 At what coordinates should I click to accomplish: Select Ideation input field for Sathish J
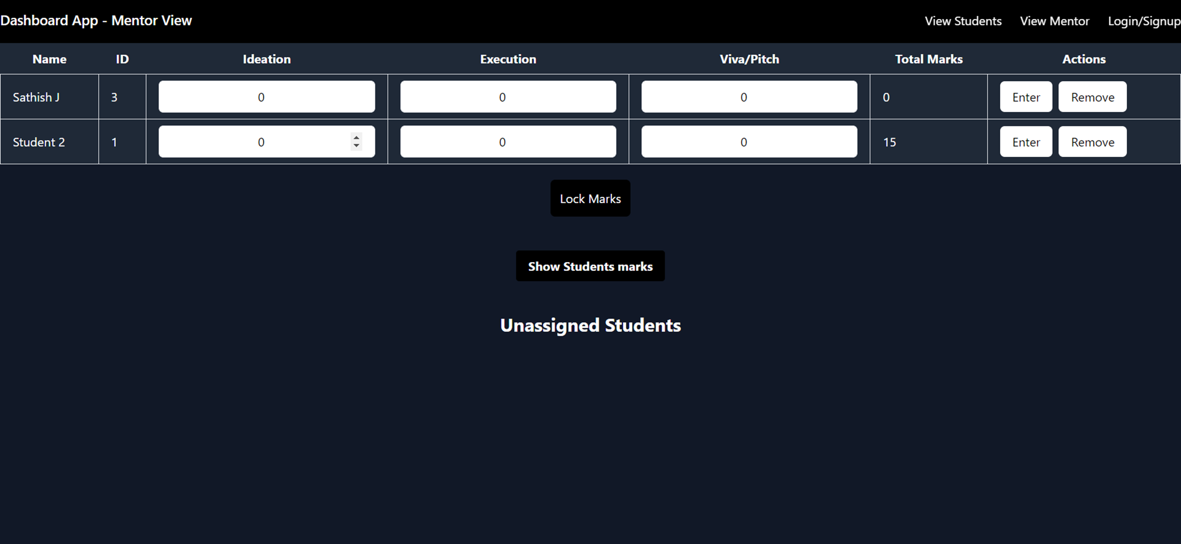(x=266, y=97)
